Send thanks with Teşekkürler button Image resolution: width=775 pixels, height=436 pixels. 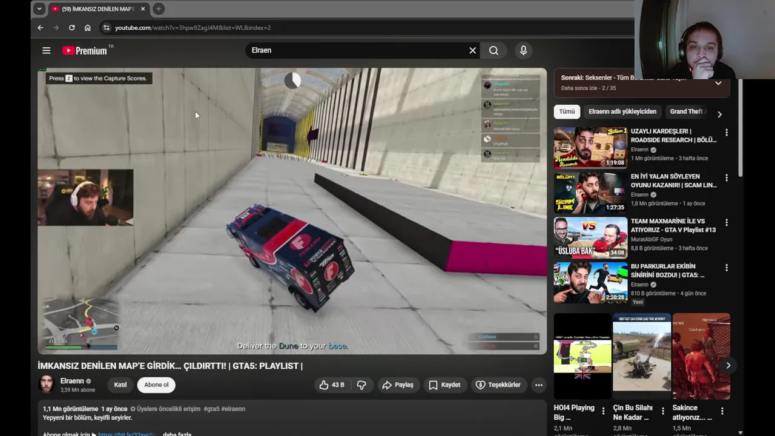tap(498, 385)
